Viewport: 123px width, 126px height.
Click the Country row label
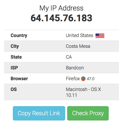[19, 36]
